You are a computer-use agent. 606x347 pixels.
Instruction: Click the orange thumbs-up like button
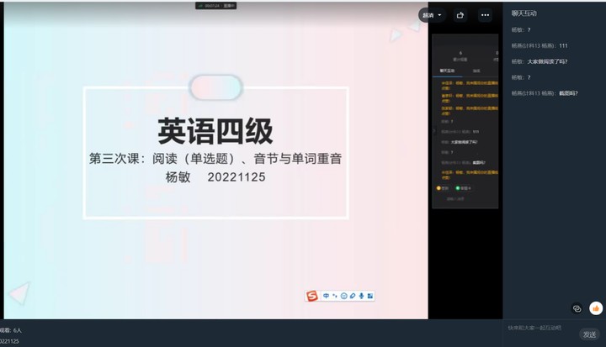pyautogui.click(x=596, y=308)
